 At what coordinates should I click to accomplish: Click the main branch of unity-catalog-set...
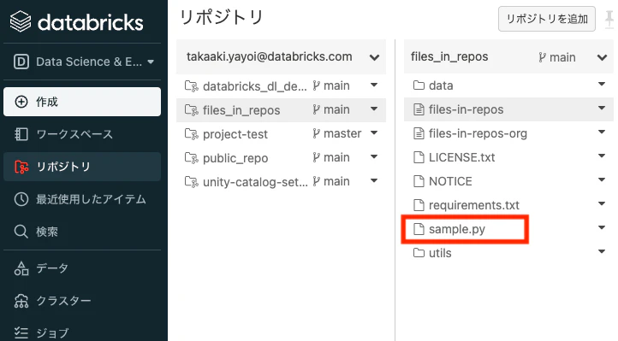pyautogui.click(x=331, y=181)
